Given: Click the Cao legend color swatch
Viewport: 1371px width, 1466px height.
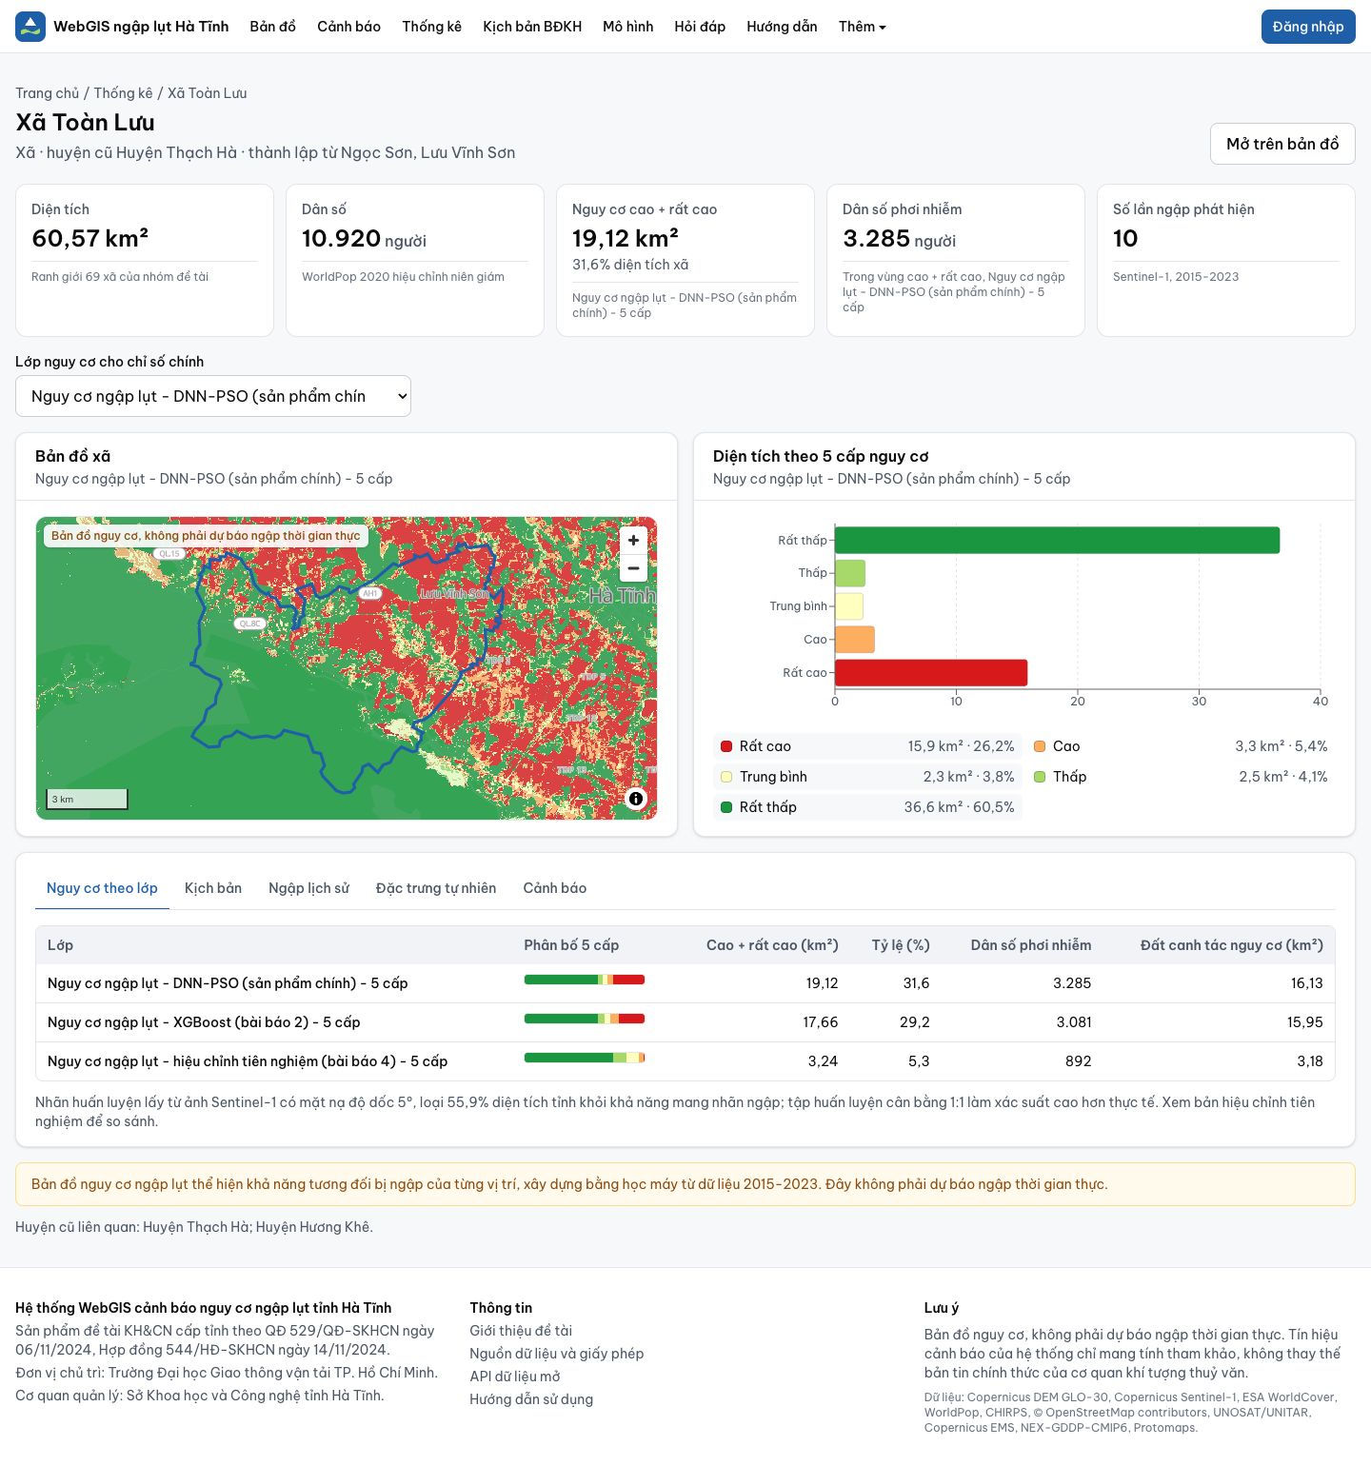Looking at the screenshot, I should click(x=1040, y=746).
